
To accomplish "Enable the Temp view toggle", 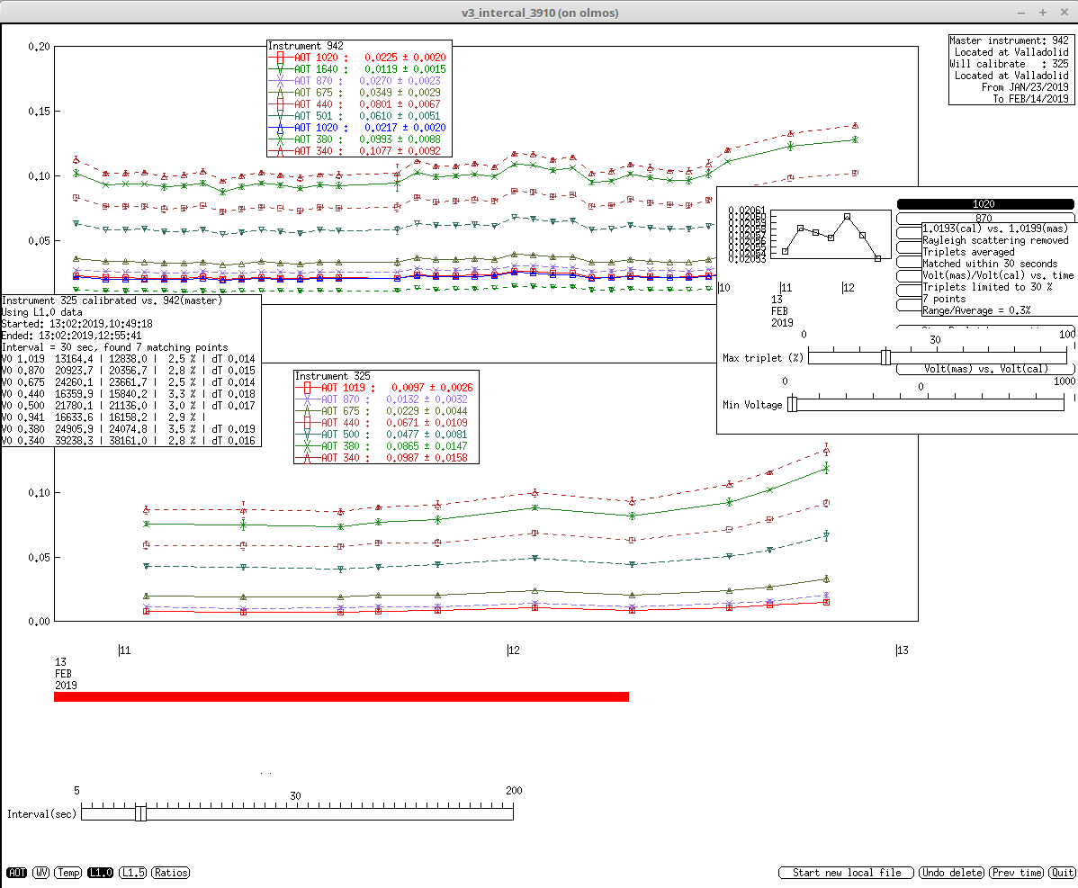I will [x=68, y=872].
